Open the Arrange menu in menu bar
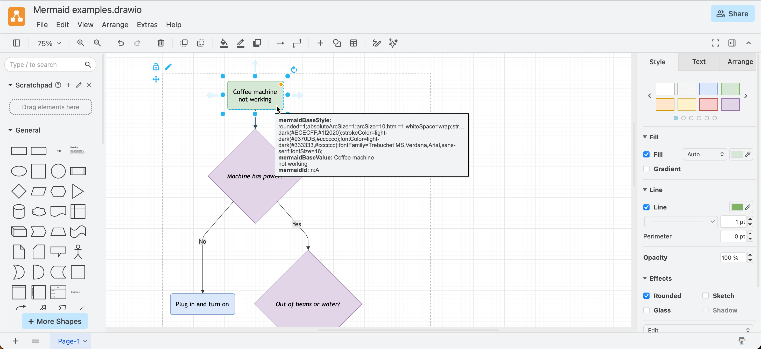Screen dimensions: 761x349 click(x=115, y=25)
